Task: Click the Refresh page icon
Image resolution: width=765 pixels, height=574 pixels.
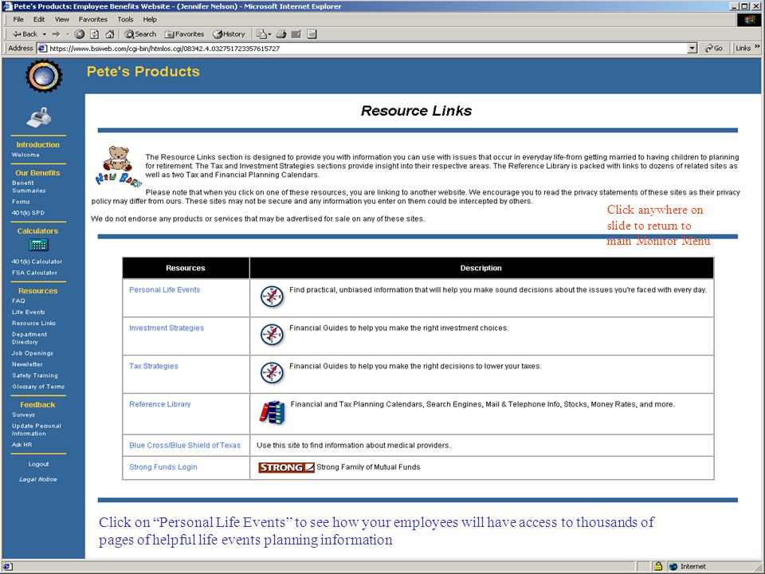Action: tap(95, 34)
